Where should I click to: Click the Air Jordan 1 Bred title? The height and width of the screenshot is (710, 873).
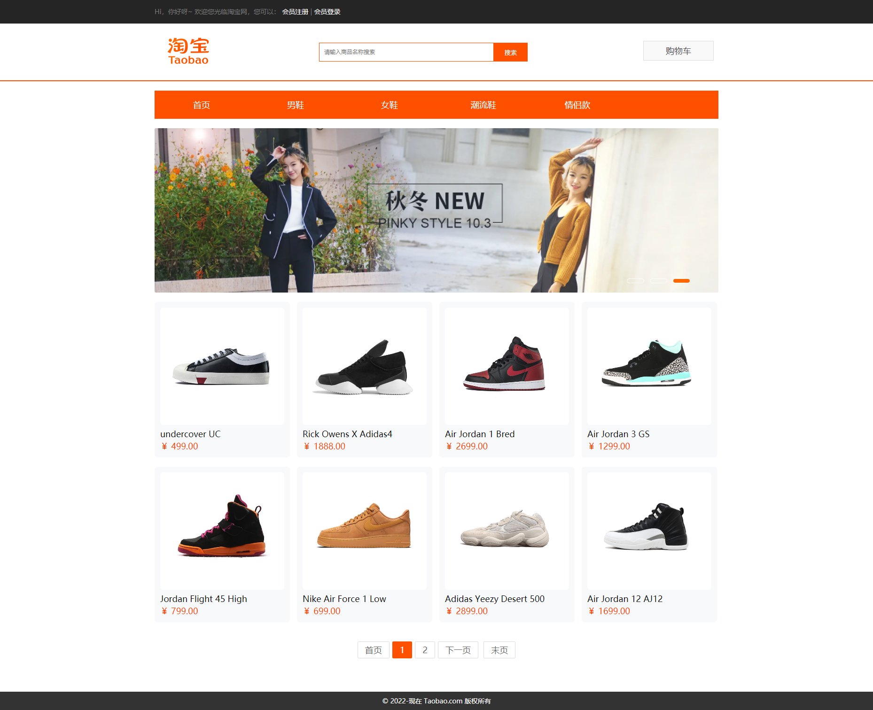[480, 434]
